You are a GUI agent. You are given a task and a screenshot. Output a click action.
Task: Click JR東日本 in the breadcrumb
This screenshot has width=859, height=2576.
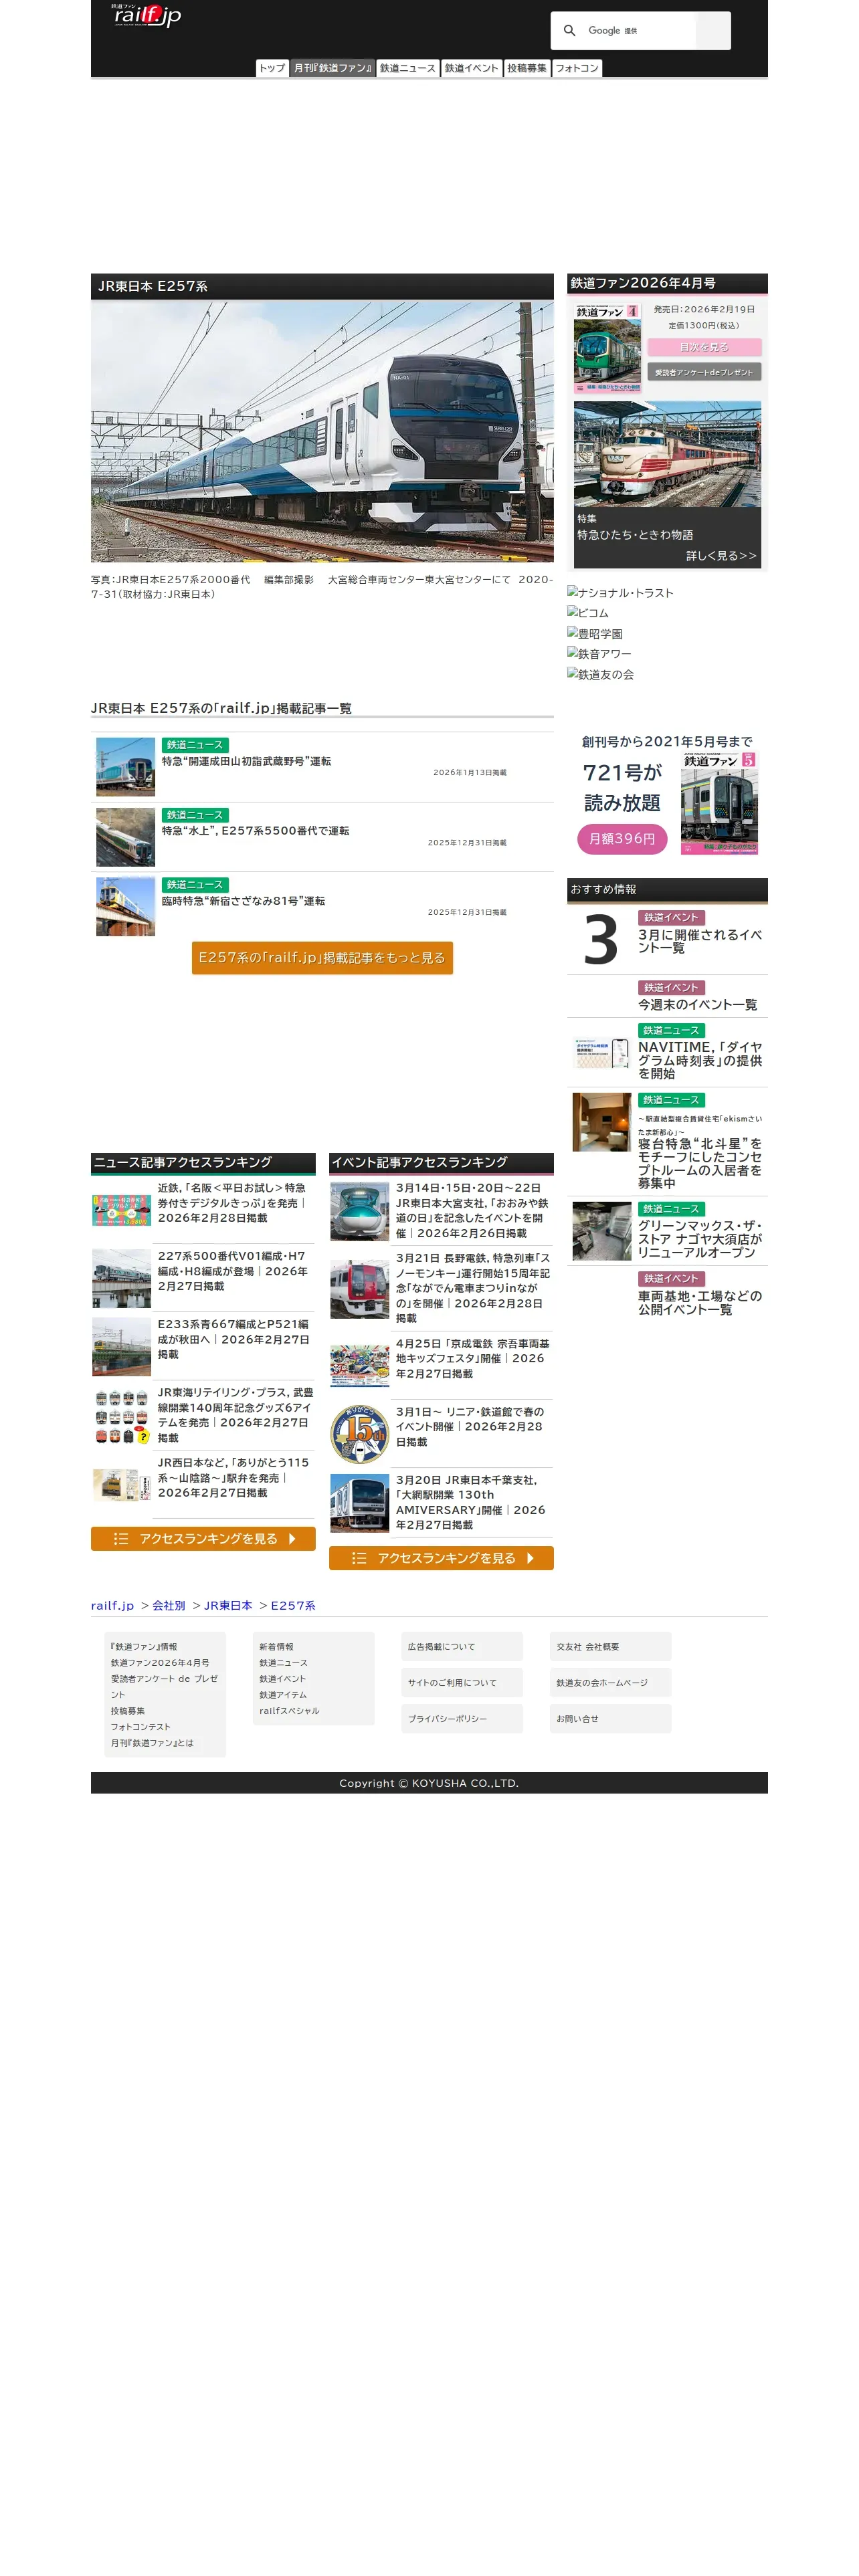[228, 1606]
